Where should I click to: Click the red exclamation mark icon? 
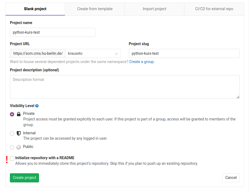[x=7, y=160]
